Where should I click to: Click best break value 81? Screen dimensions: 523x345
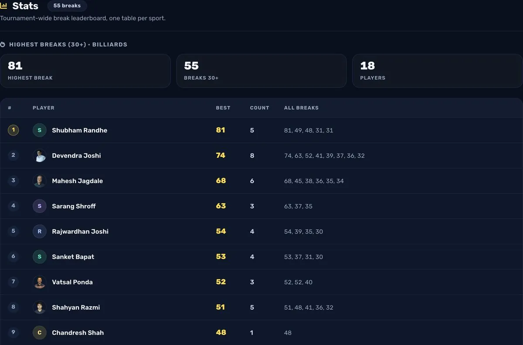click(221, 130)
